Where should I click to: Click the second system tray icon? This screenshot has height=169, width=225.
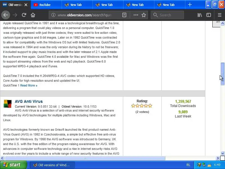204,165
